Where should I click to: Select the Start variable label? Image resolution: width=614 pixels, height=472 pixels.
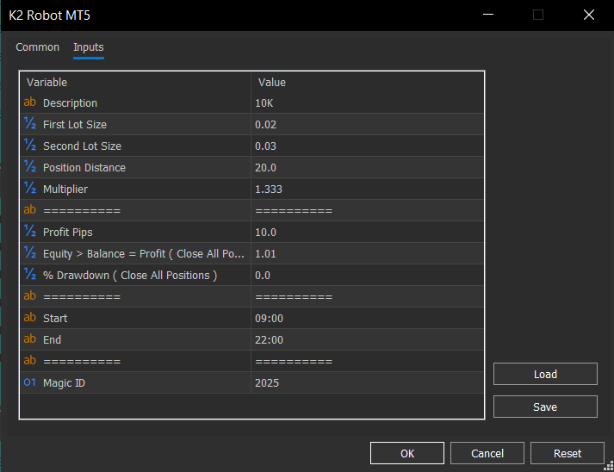55,318
